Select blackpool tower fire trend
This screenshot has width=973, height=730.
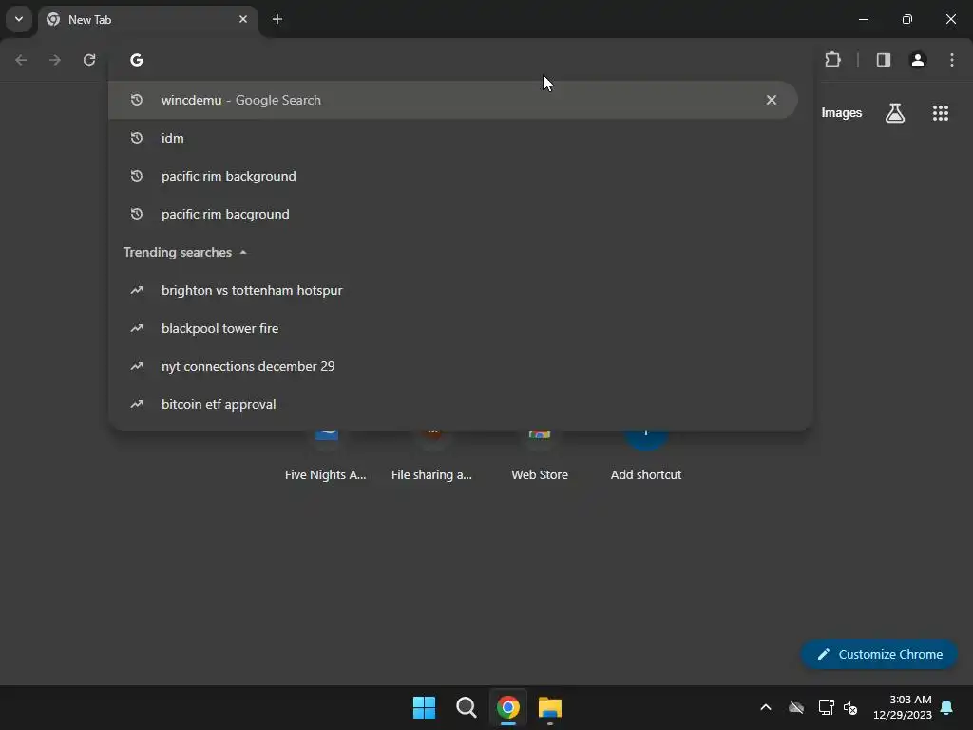(461, 328)
